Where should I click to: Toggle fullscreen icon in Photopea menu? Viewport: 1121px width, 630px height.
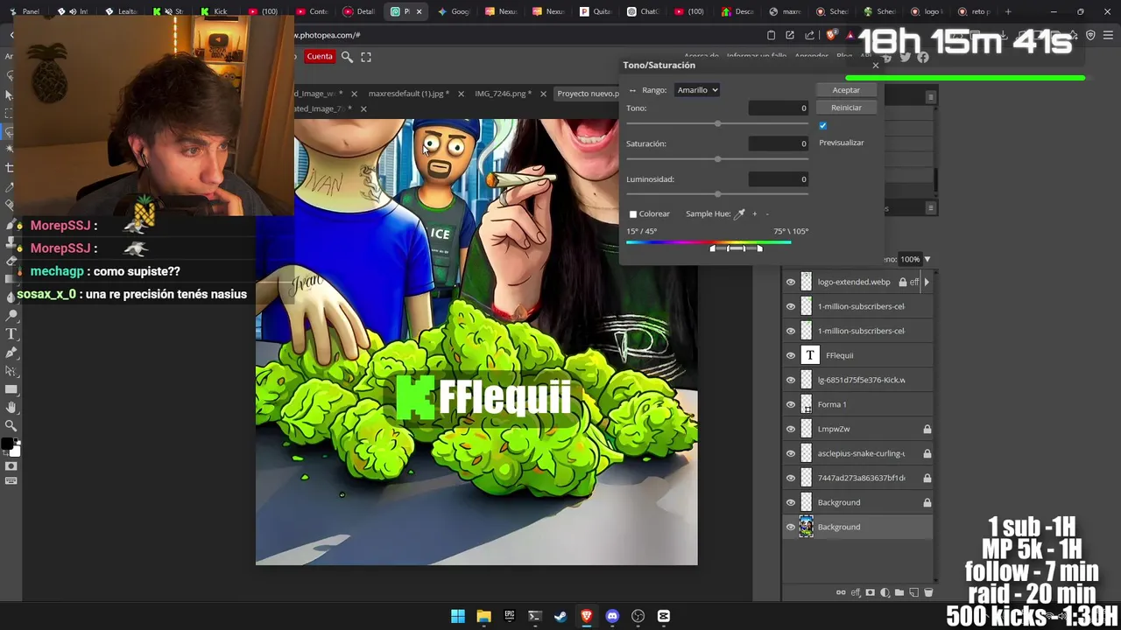pos(366,57)
